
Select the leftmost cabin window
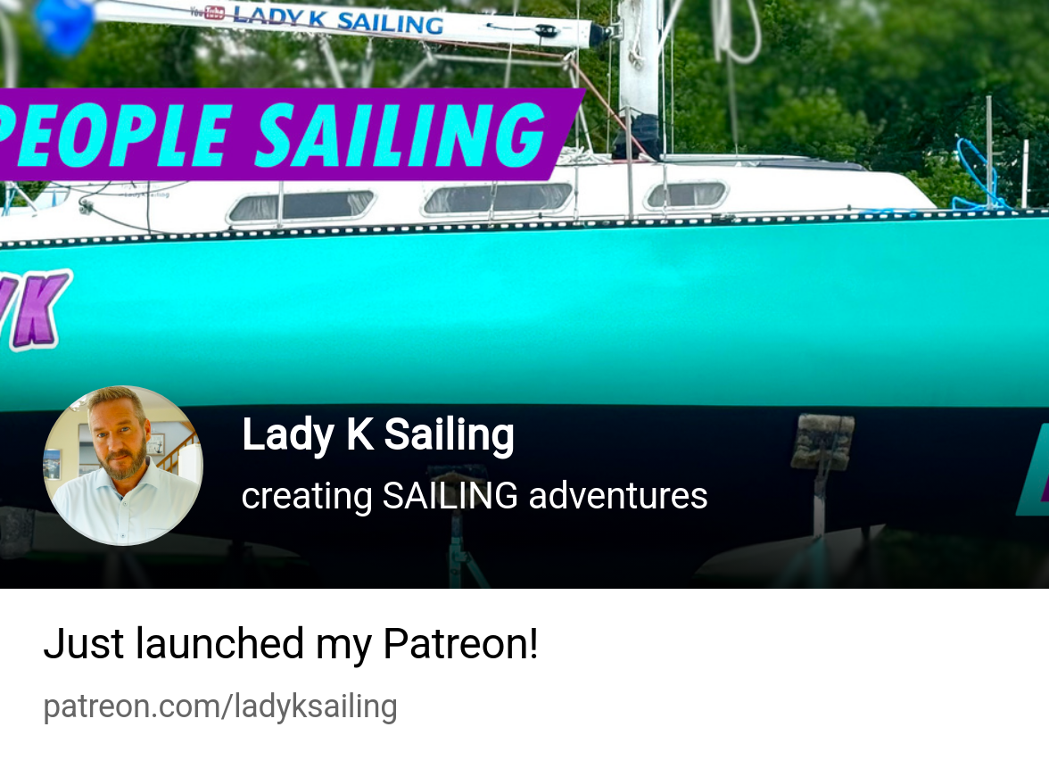(x=301, y=206)
